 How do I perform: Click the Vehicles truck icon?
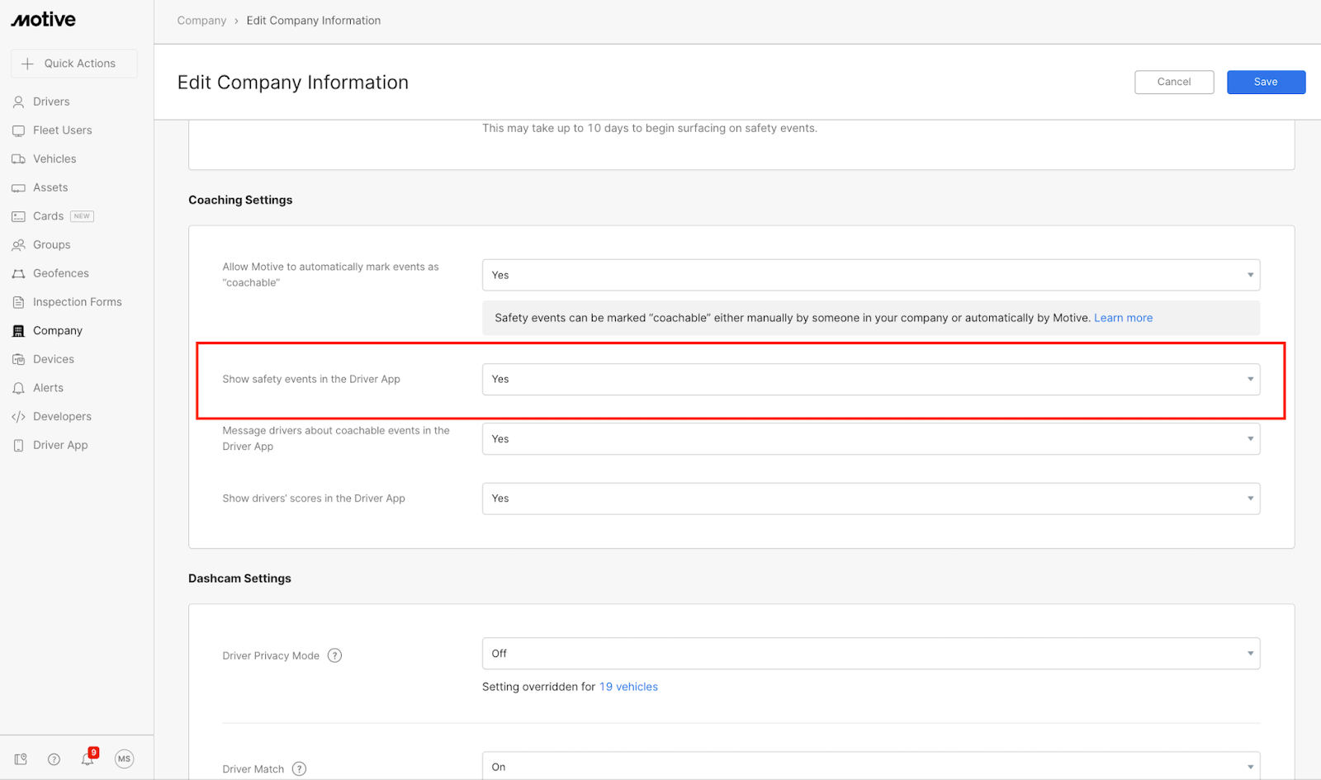pos(18,159)
